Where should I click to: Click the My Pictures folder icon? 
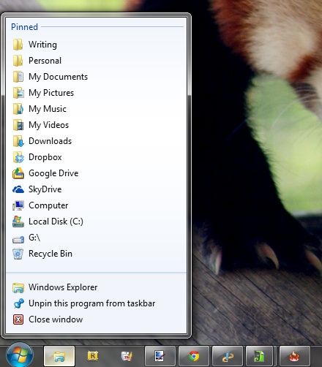click(18, 93)
